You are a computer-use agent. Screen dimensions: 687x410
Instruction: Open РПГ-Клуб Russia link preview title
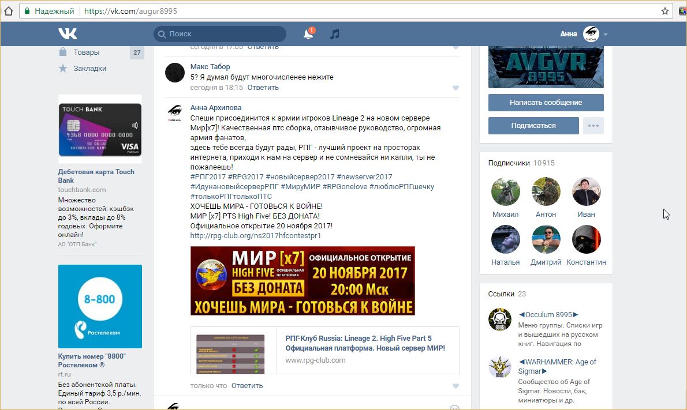tap(365, 343)
